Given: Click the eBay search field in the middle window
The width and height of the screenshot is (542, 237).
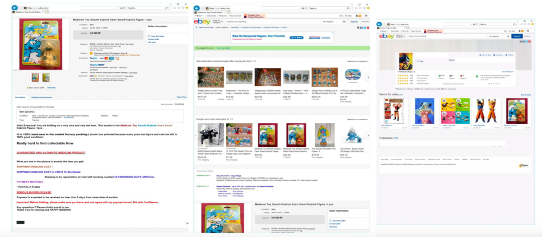Looking at the screenshot, I should (273, 21).
